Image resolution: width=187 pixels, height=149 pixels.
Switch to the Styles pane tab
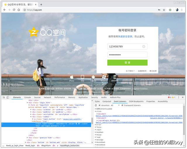[x=97, y=101]
